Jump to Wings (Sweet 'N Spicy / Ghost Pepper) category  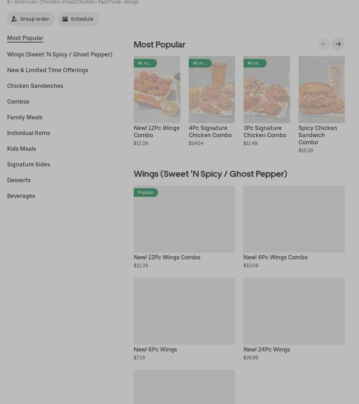pyautogui.click(x=60, y=54)
